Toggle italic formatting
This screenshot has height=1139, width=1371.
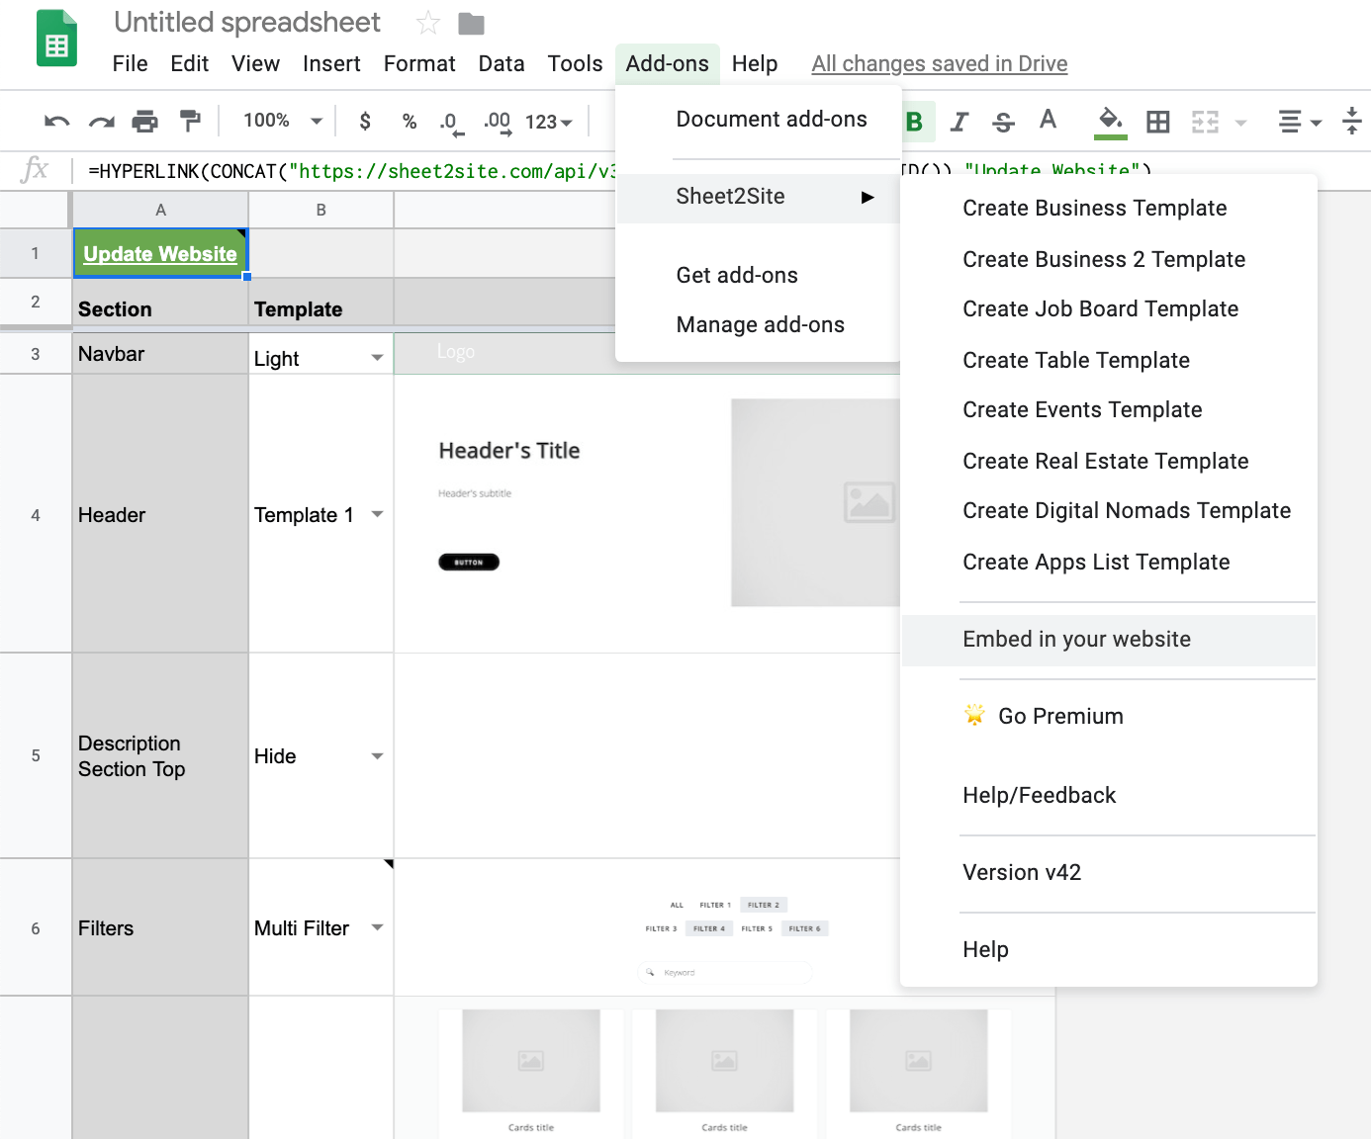[959, 122]
